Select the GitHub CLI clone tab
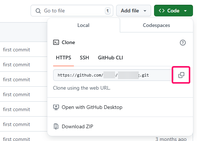197x141 pixels. click(110, 58)
